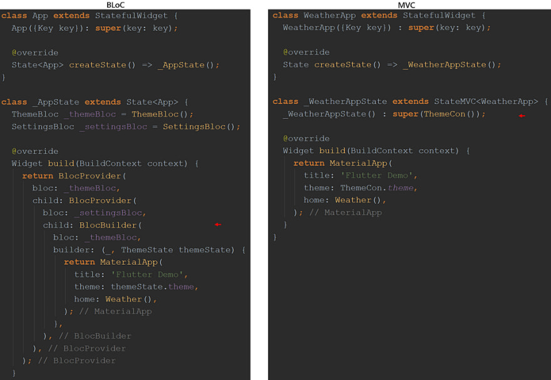Select 'State<App> createState() => _AppState();' line
Image resolution: width=551 pixels, height=380 pixels.
115,65
